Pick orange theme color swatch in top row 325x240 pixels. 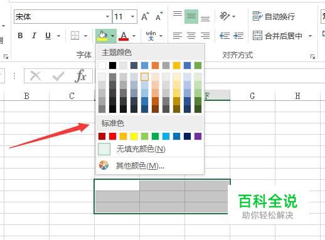[155, 65]
